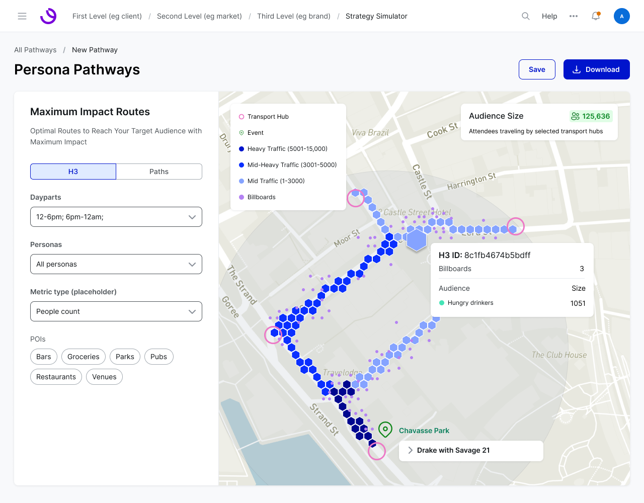644x503 pixels.
Task: Click the audience size people icon
Action: coord(576,116)
